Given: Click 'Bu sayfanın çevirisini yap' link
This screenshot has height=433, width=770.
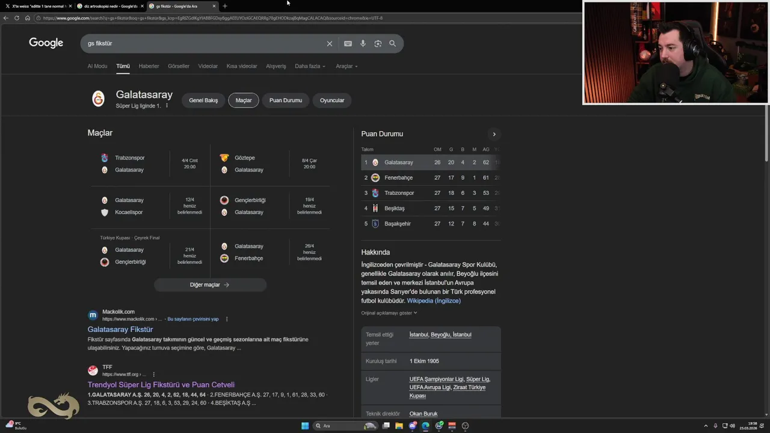Looking at the screenshot, I should tap(193, 319).
